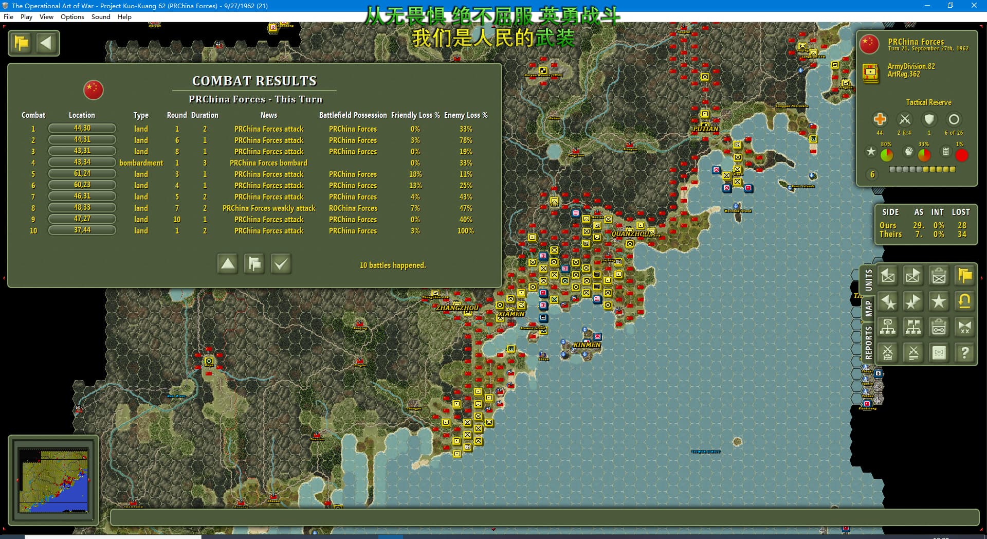
Task: Click the star proficiency icon in unit panel
Action: click(x=871, y=152)
